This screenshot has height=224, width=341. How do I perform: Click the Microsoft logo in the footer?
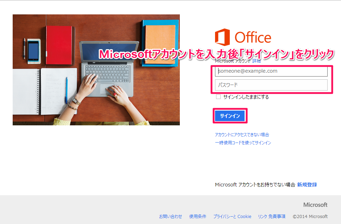pos(315,205)
